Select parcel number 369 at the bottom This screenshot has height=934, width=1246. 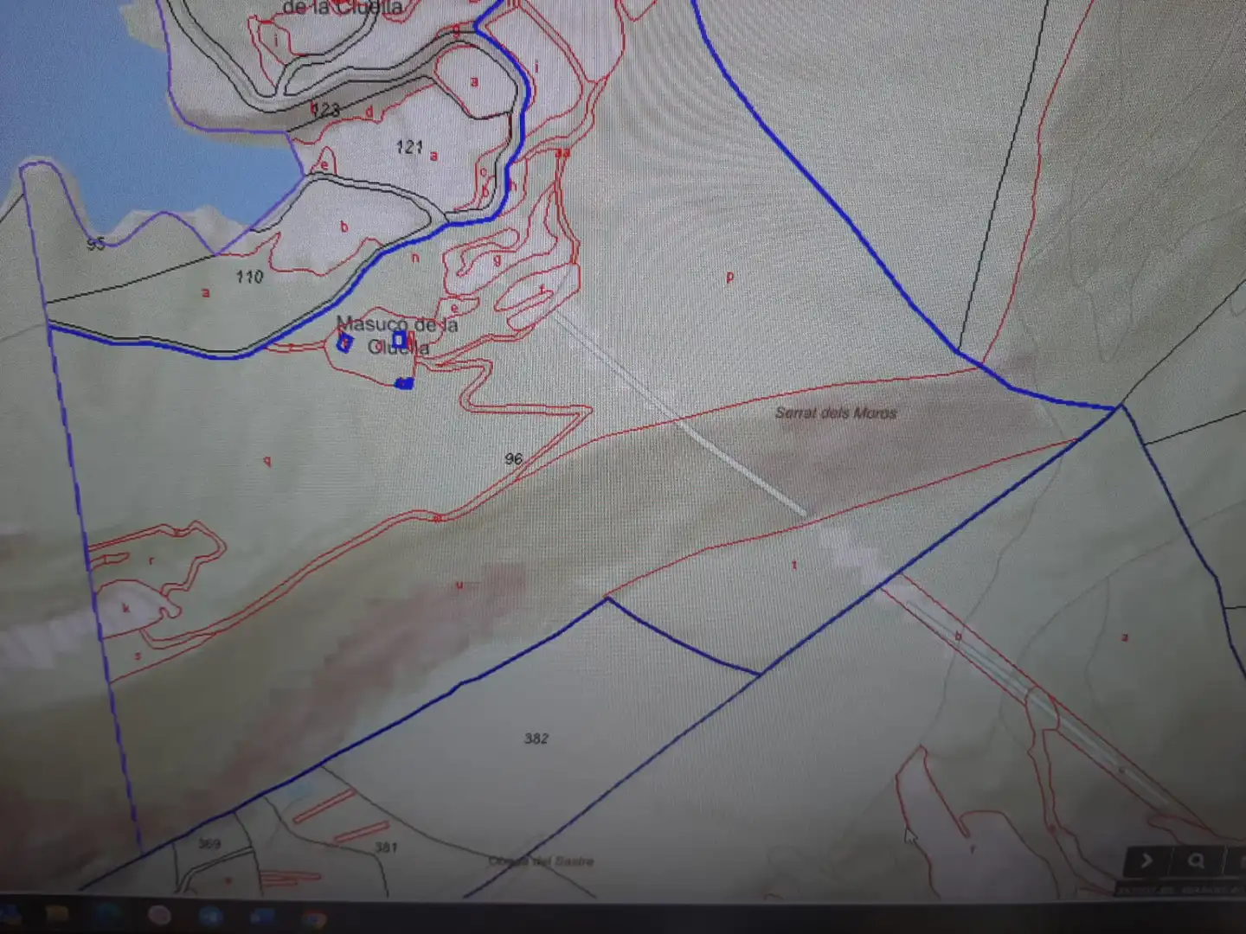click(209, 843)
